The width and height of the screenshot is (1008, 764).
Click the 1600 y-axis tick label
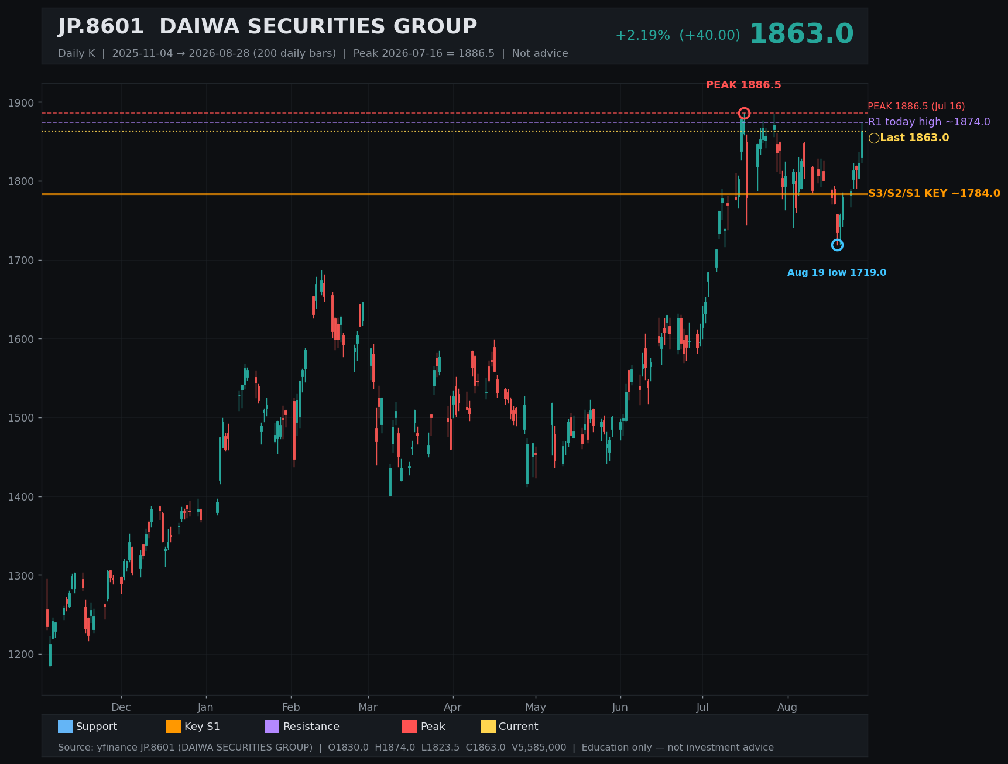coord(21,340)
